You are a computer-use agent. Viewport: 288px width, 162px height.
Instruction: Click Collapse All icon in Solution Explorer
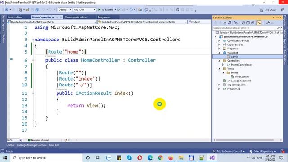tap(248, 23)
